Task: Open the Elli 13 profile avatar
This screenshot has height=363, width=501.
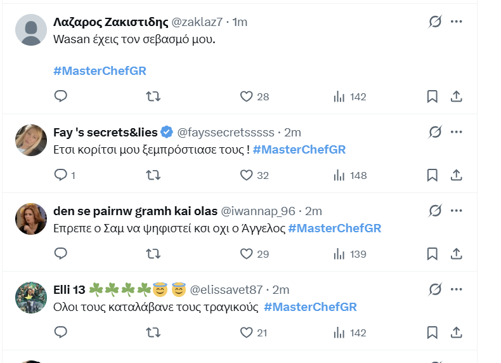Action: pyautogui.click(x=30, y=298)
